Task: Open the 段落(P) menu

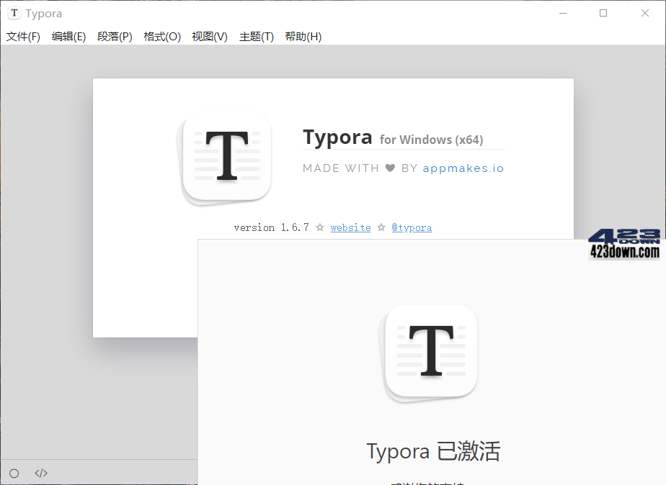Action: (115, 36)
